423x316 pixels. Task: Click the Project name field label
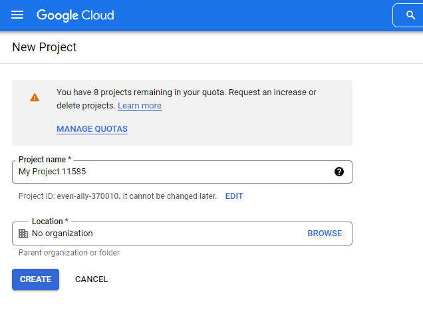click(x=45, y=160)
